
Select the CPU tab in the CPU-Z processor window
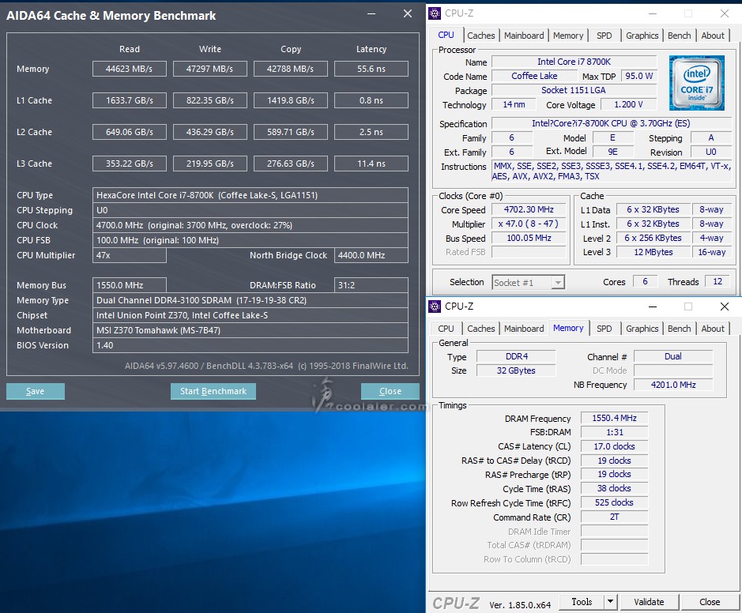[x=446, y=35]
